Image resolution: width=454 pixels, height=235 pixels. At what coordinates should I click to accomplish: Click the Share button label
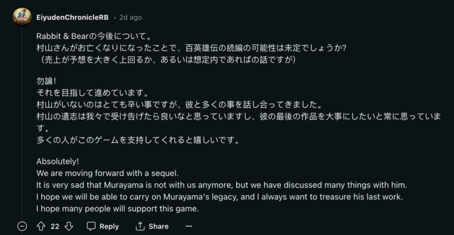click(x=159, y=226)
